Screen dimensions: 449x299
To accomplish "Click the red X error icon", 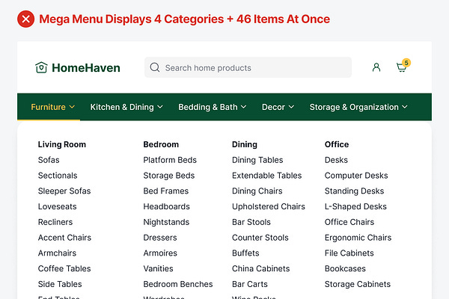I will point(25,19).
